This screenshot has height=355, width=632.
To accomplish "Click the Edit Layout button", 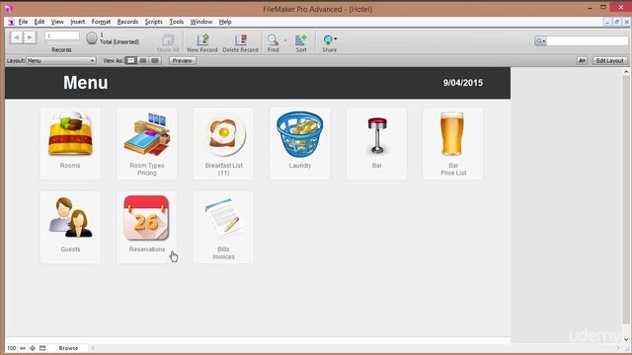I will tap(609, 61).
